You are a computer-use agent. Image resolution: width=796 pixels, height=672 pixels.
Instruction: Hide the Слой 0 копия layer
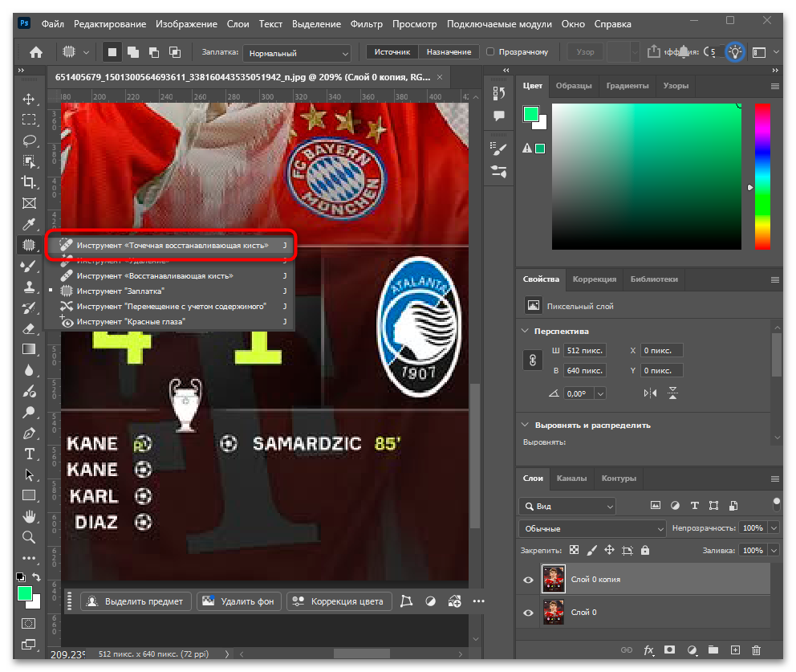[x=528, y=580]
